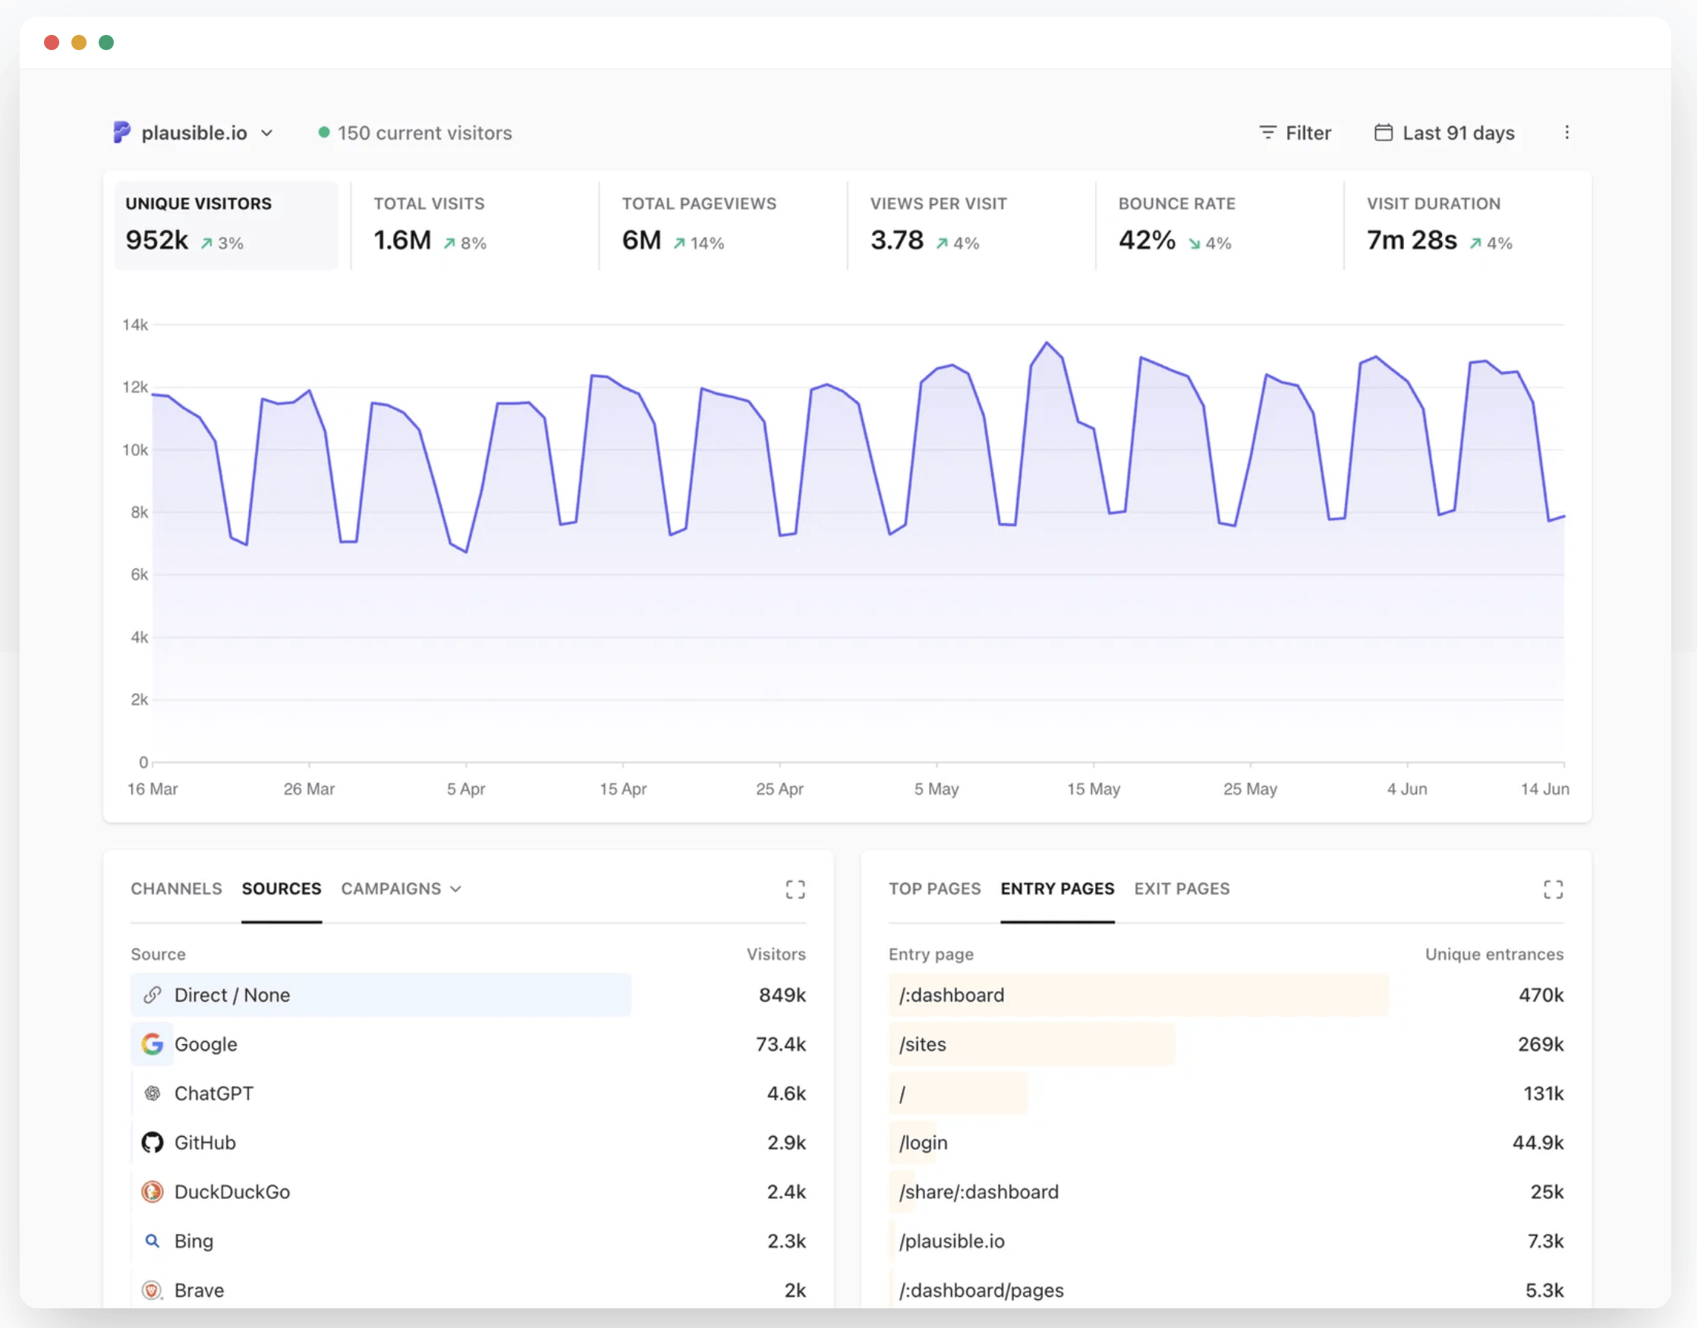Screen dimensions: 1697x1328
Task: Filter by the ChatGPT source
Action: 468,1094
